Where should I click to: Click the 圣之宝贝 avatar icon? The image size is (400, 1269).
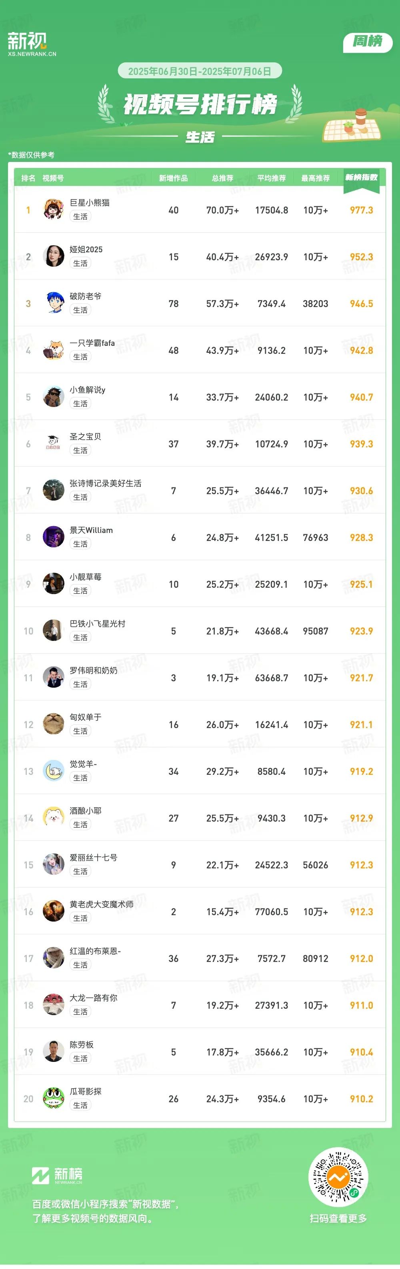53,444
